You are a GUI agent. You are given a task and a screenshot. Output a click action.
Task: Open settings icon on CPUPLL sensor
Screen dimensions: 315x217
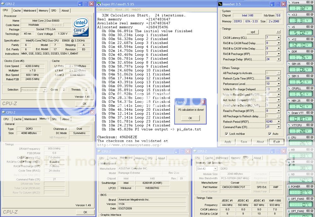[308, 88]
